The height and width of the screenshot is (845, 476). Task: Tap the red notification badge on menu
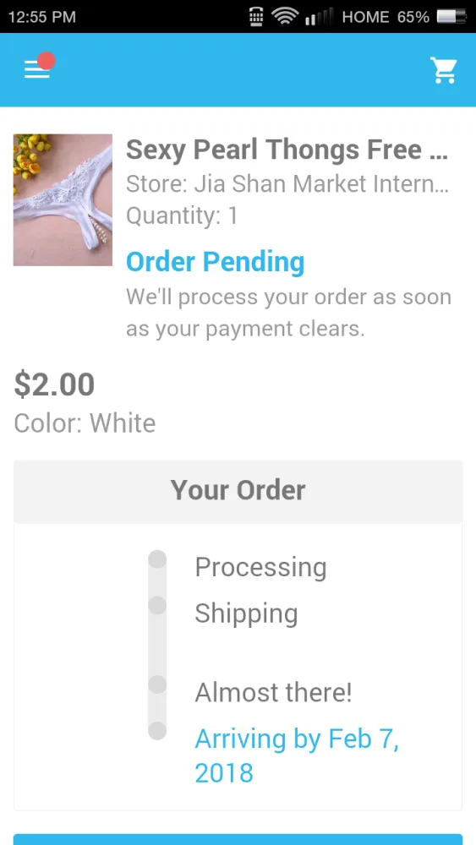point(47,61)
